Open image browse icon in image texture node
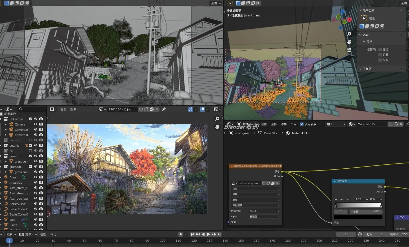409x247 pixels. [x=234, y=183]
